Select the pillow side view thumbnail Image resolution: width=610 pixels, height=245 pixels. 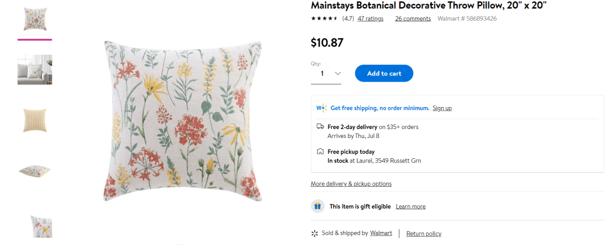(x=35, y=171)
